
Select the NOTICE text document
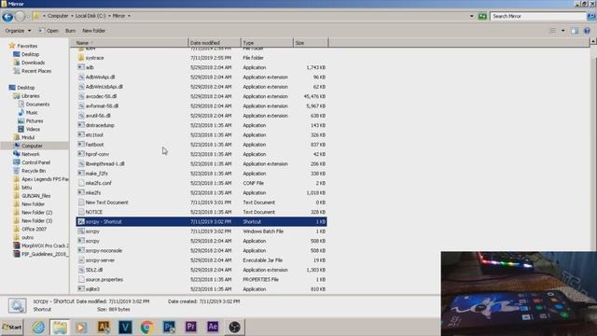(93, 212)
